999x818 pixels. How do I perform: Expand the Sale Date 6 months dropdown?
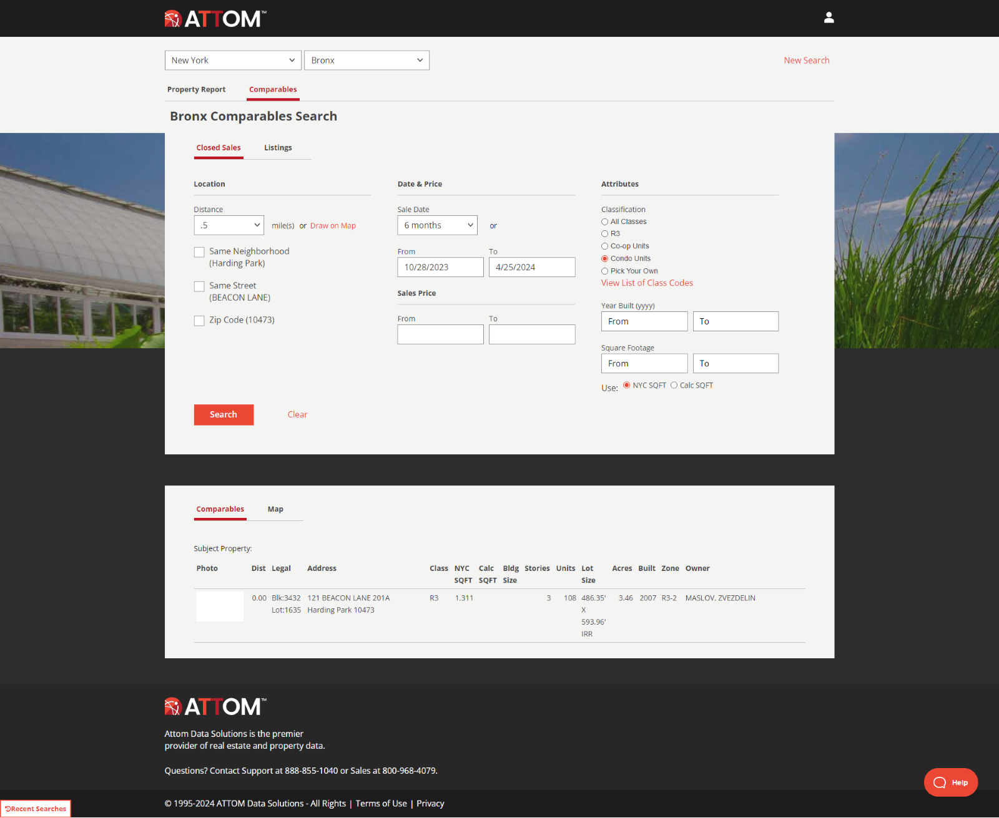click(437, 225)
